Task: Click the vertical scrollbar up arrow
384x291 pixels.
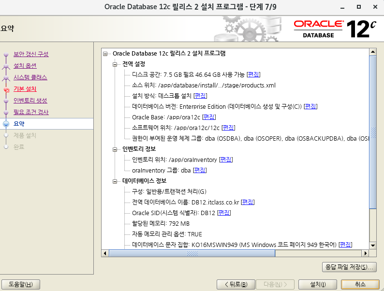Action: pos(373,52)
